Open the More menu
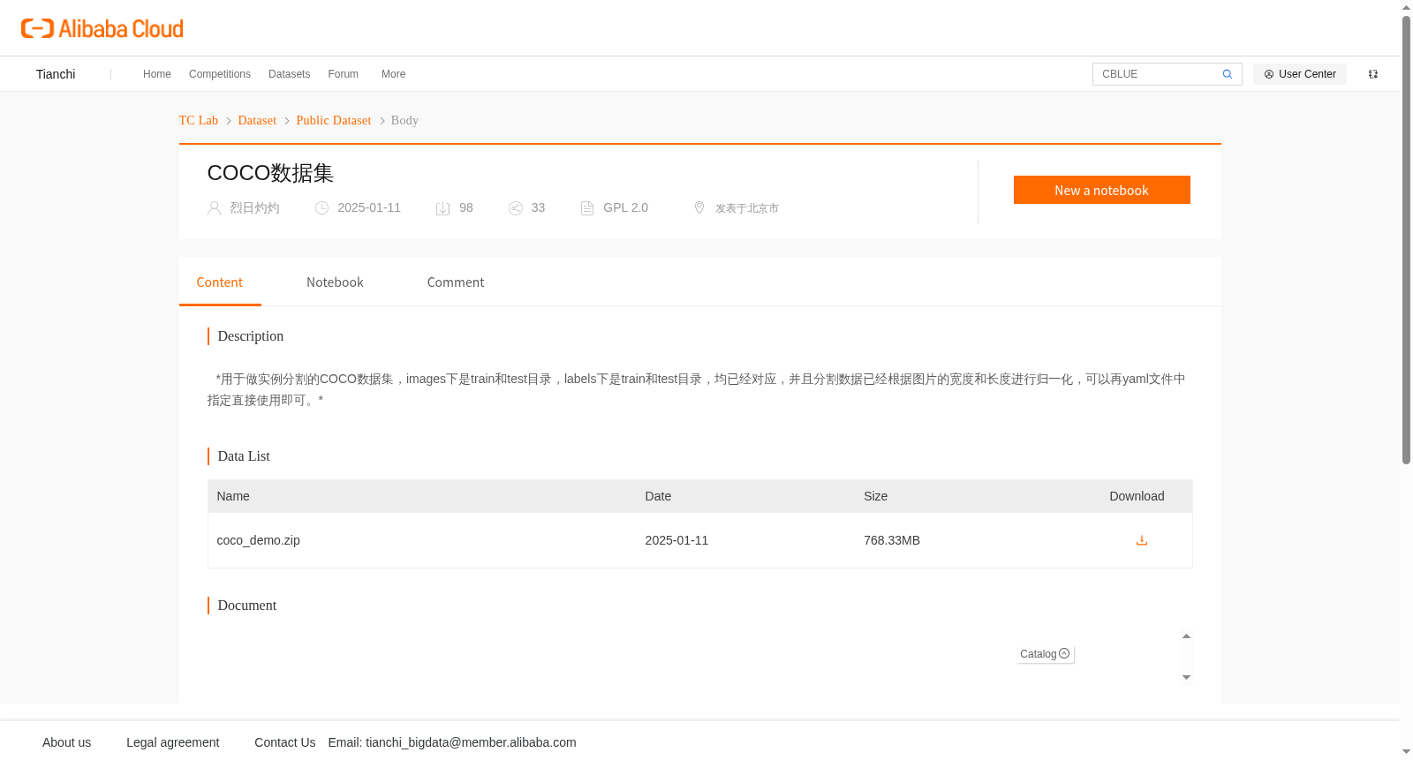The height and width of the screenshot is (760, 1413). [x=394, y=74]
